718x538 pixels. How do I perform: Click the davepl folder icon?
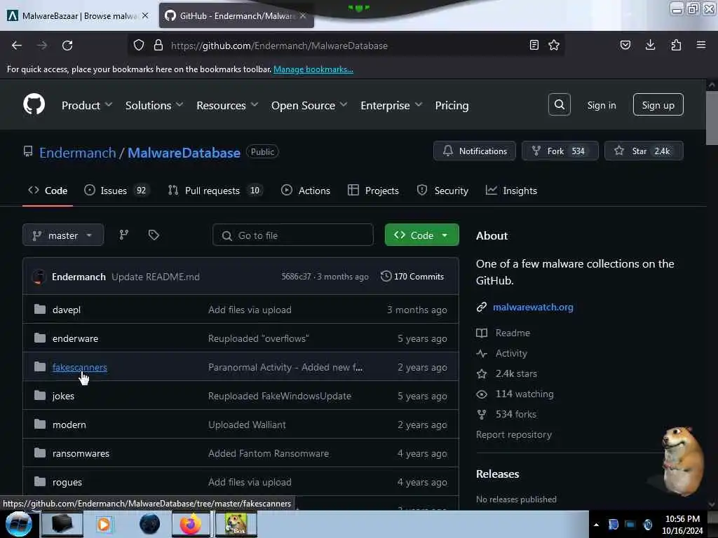point(40,309)
